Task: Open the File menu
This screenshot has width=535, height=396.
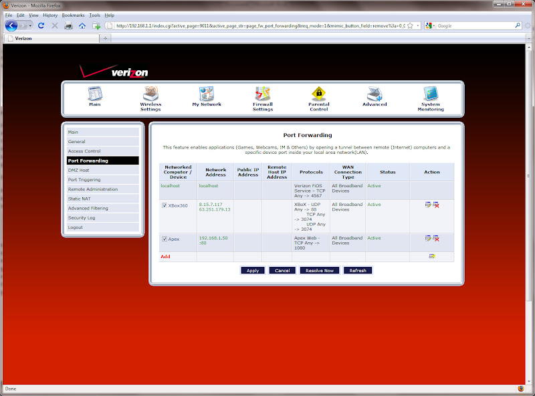Action: point(9,15)
